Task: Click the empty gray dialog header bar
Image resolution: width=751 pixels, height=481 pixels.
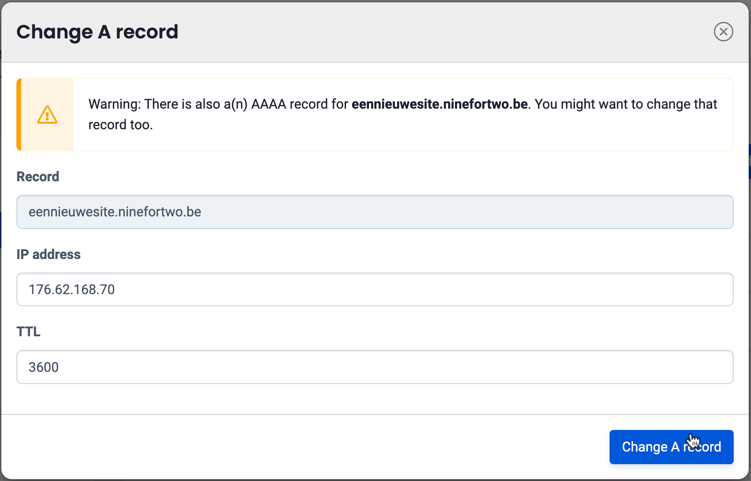Action: point(421,32)
